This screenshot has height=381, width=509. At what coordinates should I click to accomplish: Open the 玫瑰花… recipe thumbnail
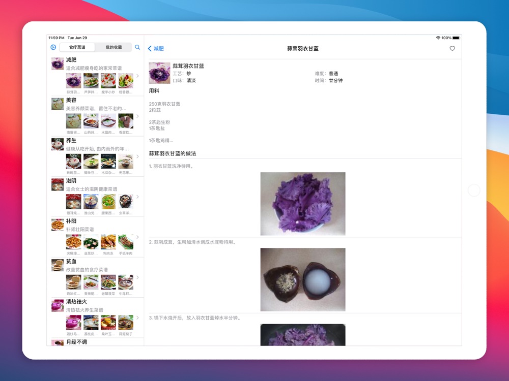74,162
